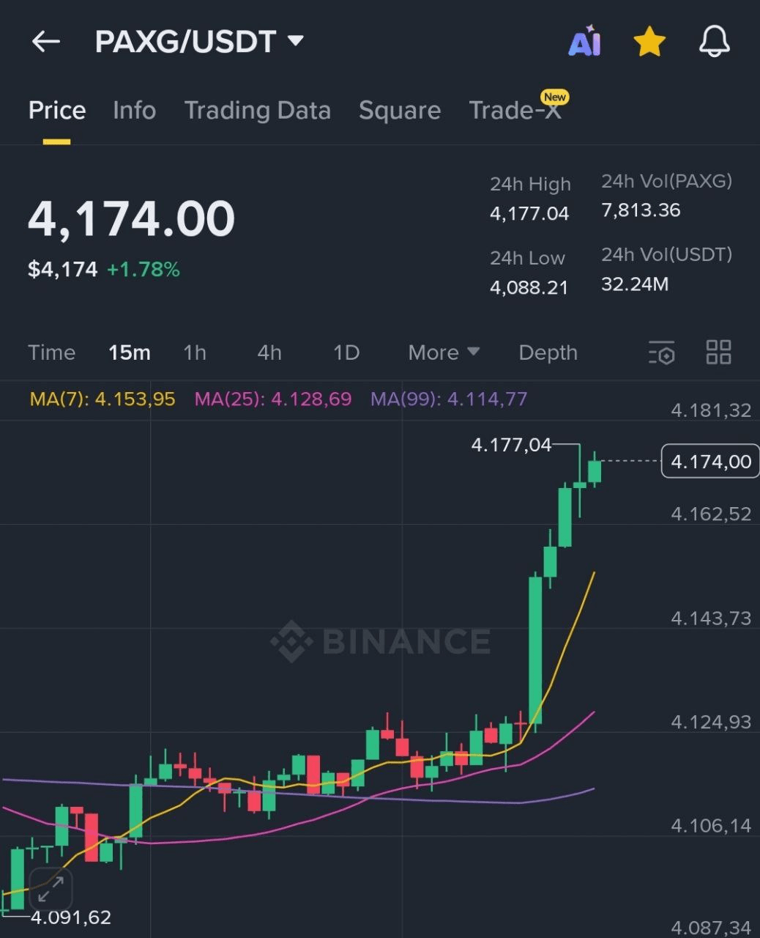Select the 4h timeframe
The height and width of the screenshot is (938, 760).
tap(268, 352)
